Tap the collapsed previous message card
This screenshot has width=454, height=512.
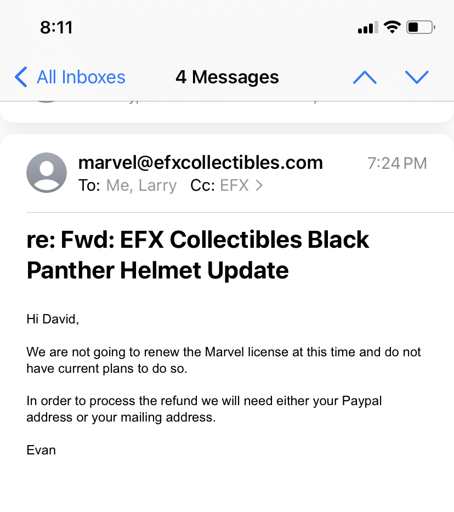point(227,112)
